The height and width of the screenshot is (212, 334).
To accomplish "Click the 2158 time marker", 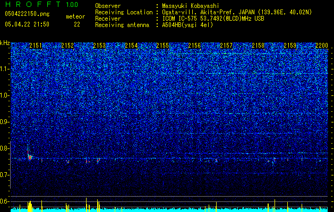I will 258,46.
